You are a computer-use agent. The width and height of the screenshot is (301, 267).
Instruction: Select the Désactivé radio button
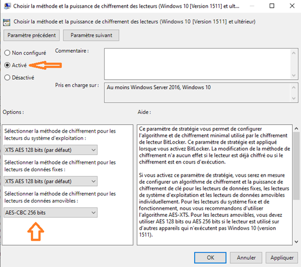click(x=7, y=78)
